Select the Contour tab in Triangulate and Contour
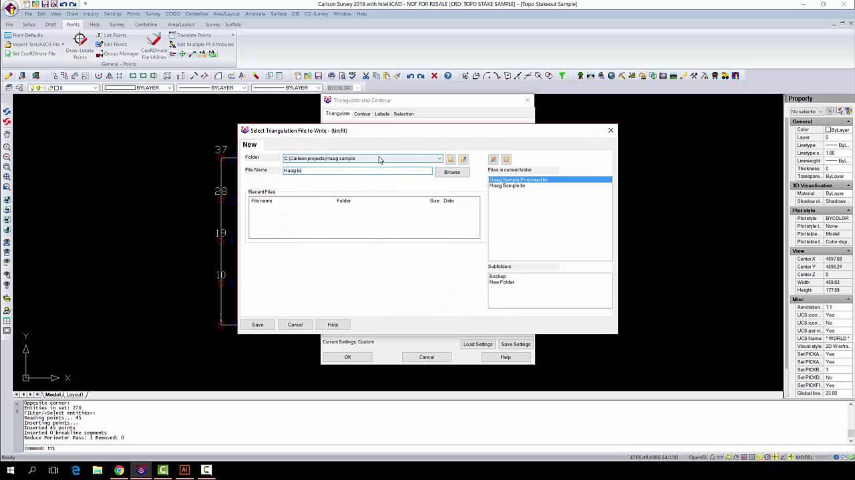Screen dimensions: 855x480 362,114
